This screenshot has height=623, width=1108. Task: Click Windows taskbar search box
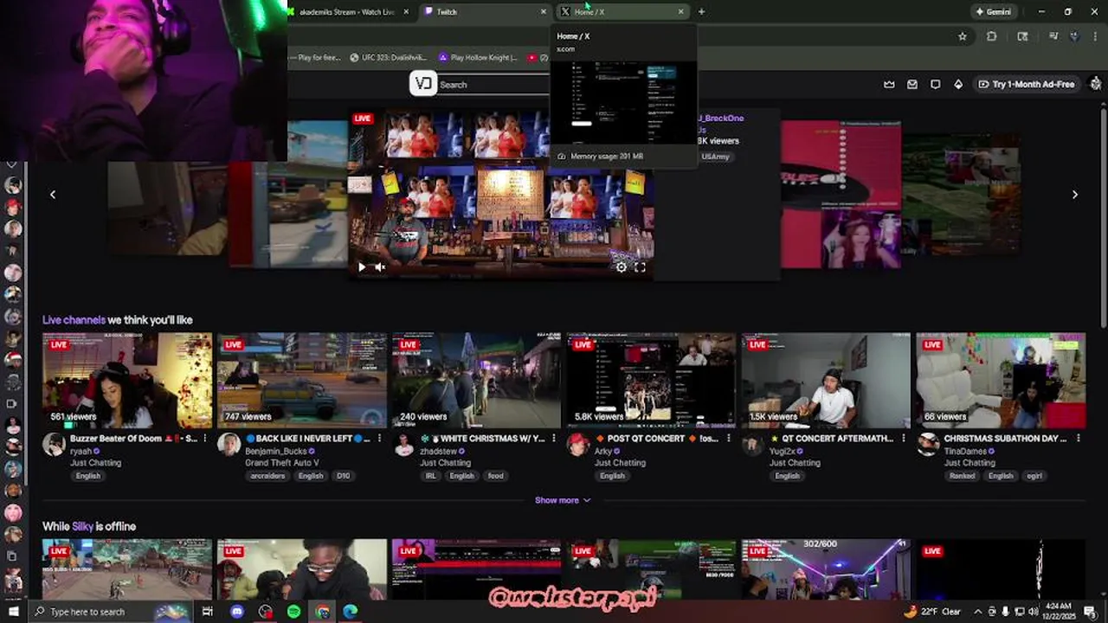pos(111,612)
